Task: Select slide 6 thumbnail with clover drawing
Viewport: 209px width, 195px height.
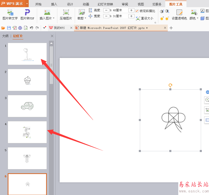Action: coord(27,184)
